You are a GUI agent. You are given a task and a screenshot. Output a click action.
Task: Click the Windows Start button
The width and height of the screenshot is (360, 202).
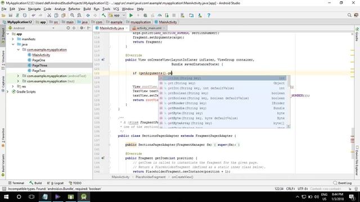[x=6, y=197]
